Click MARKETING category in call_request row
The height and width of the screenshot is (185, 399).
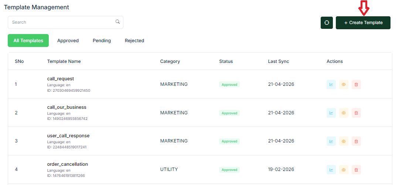pyautogui.click(x=174, y=84)
